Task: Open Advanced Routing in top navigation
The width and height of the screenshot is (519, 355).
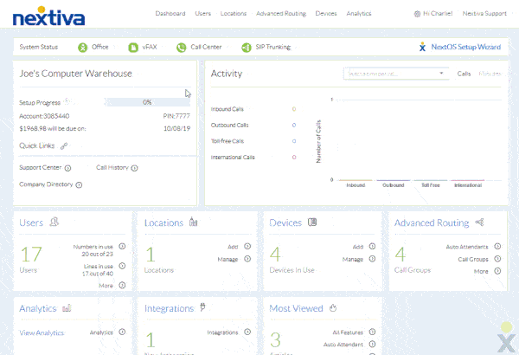Action: [x=281, y=14]
